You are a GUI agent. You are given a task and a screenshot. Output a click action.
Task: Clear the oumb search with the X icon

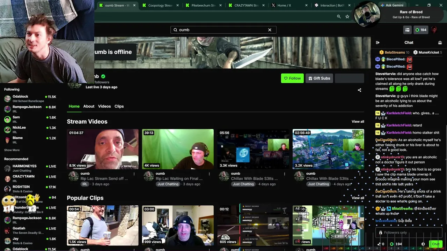click(x=270, y=30)
